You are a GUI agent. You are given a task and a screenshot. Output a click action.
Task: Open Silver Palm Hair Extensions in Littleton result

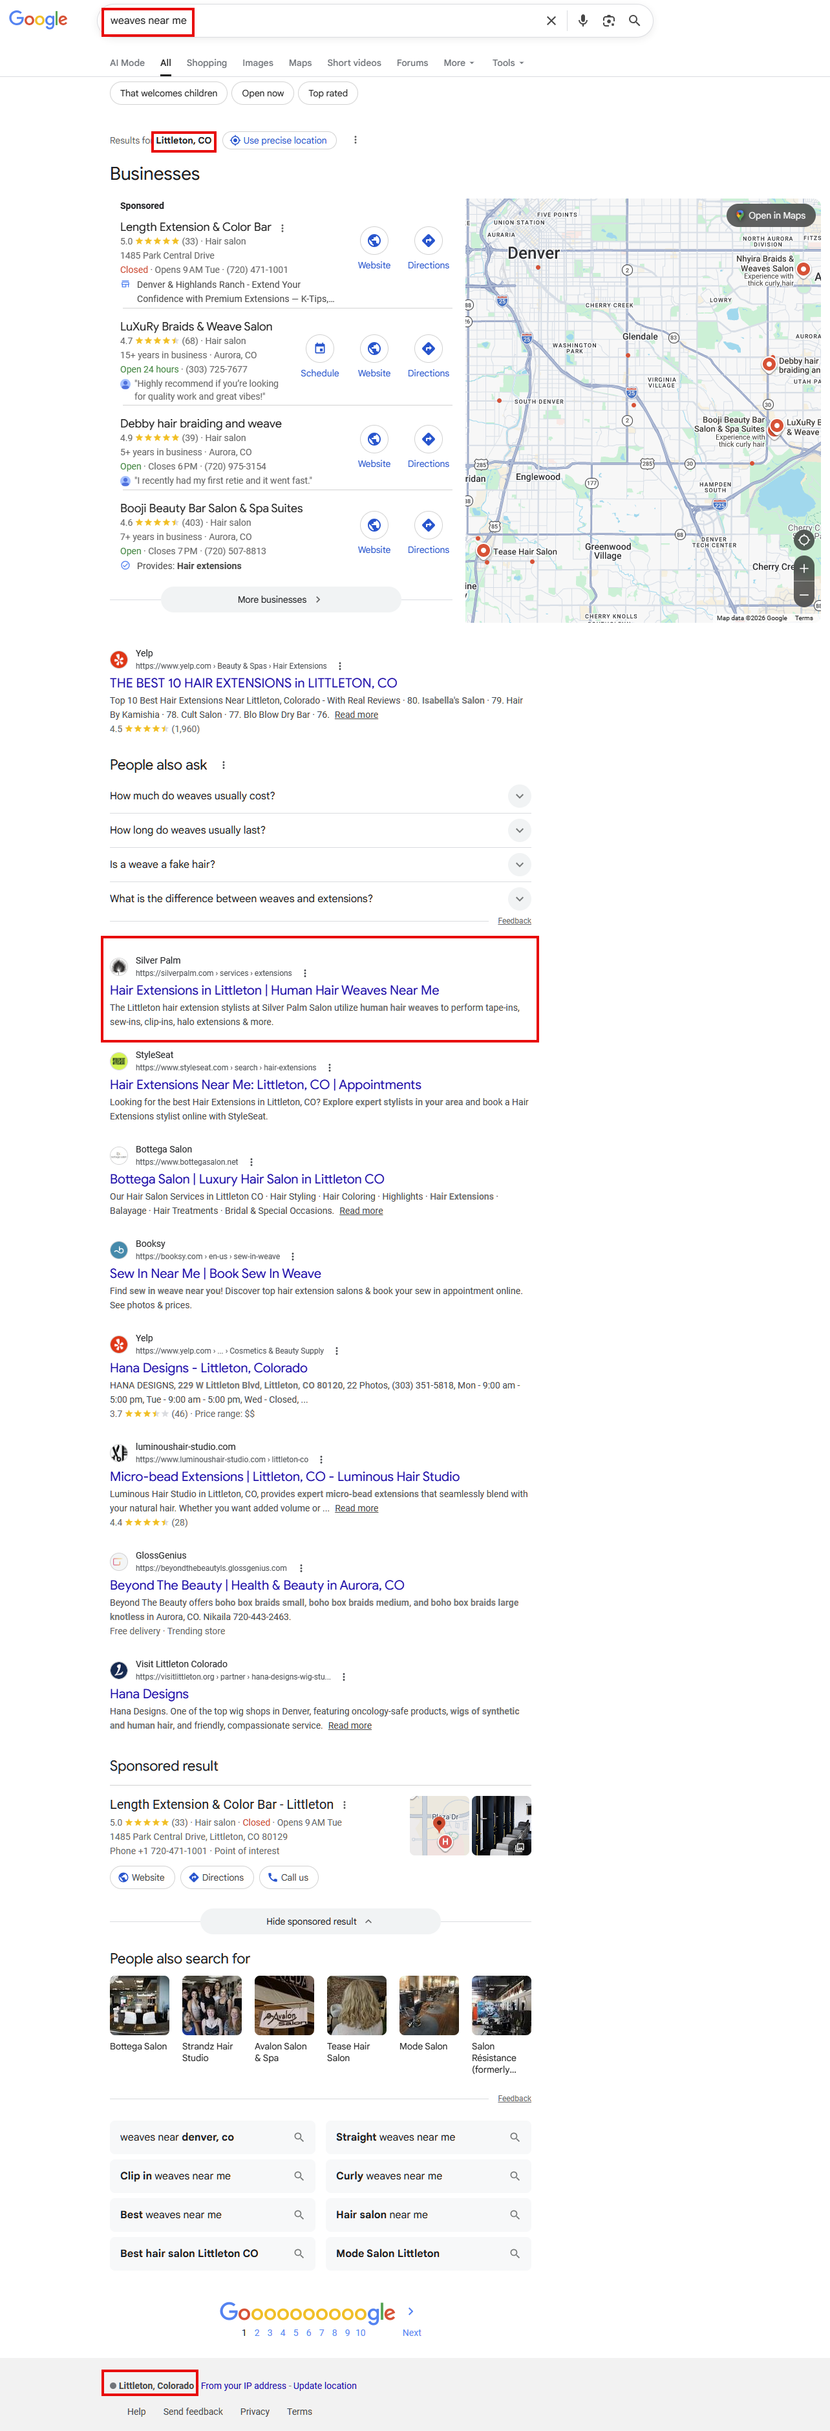click(275, 990)
